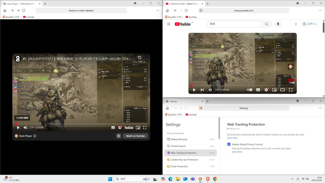Click ログイン sign-in button on YouTube
Screen dimensions: 325x183
310,24
